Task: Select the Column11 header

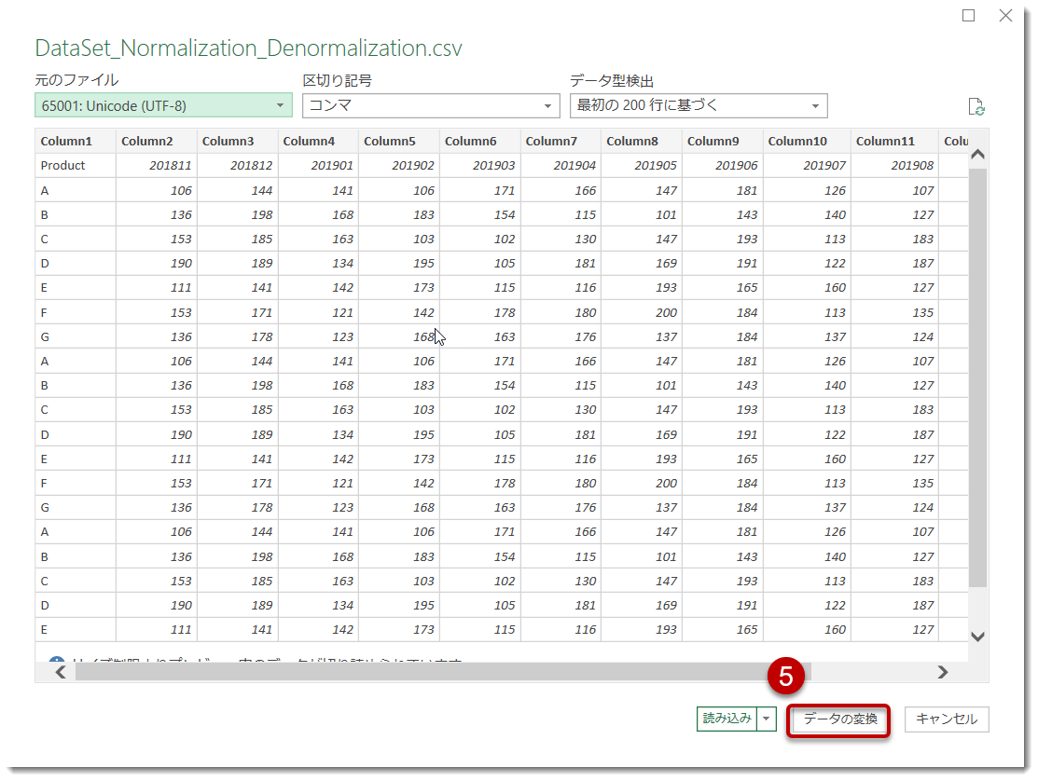Action: coord(894,142)
